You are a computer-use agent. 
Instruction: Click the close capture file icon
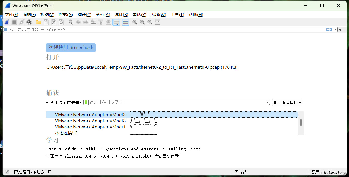(54, 22)
